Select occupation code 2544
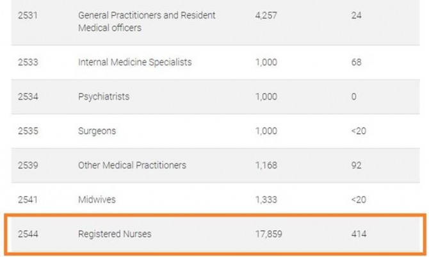Screen dimensions: 429x257 pos(29,234)
